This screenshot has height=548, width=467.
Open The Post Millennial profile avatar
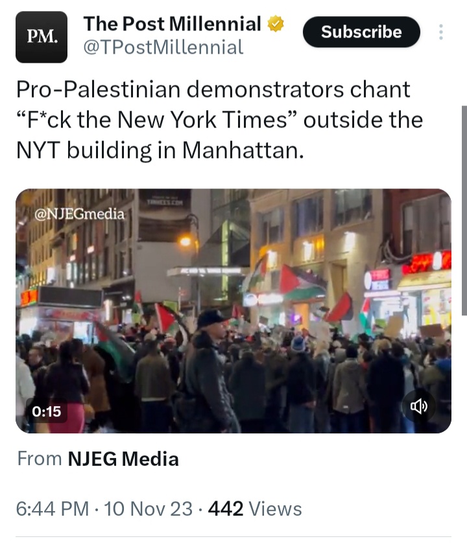(x=42, y=37)
